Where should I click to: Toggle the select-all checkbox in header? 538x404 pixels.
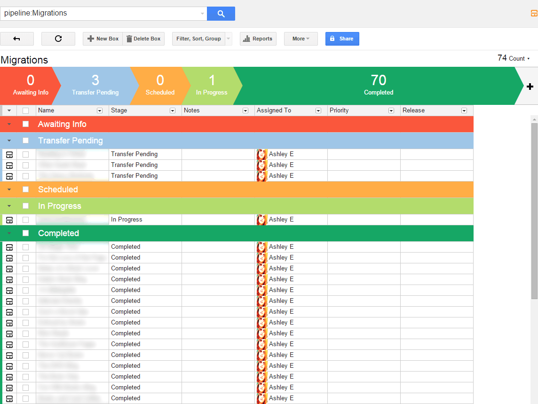point(26,111)
